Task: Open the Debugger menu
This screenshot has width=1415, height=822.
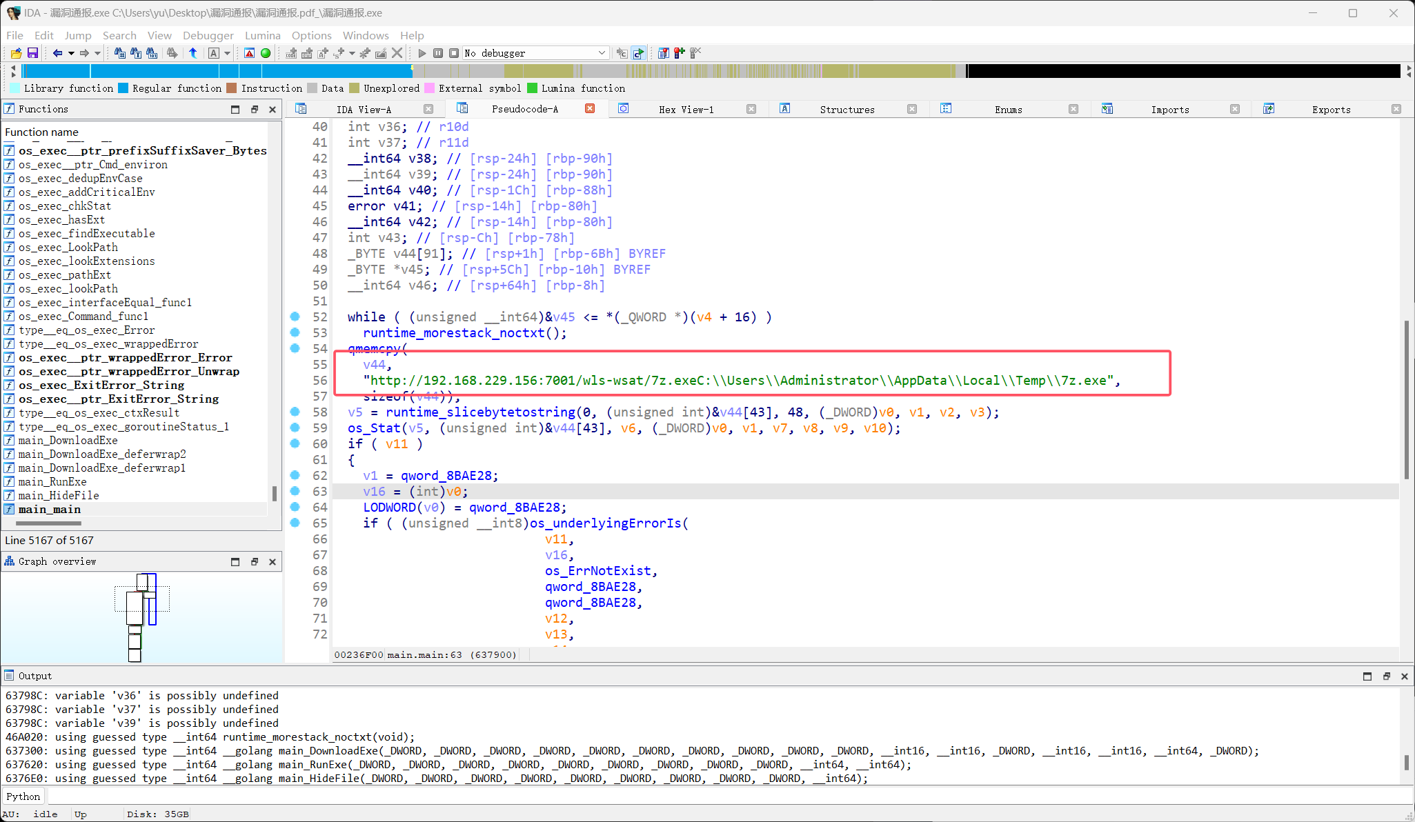Action: click(208, 35)
